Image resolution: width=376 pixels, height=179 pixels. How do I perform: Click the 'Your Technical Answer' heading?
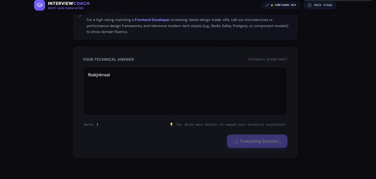click(x=108, y=60)
